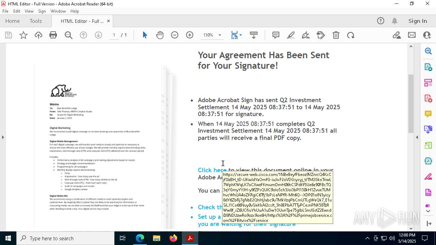This screenshot has width=436, height=245.
Task: Open the Sign menu
Action: point(42,11)
